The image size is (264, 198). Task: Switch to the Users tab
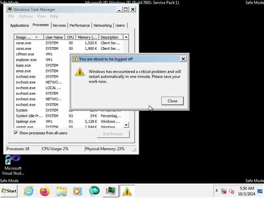click(120, 25)
